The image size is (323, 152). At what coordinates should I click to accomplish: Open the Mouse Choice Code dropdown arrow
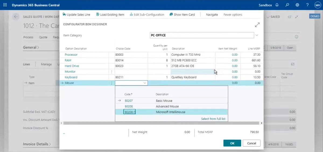click(145, 83)
